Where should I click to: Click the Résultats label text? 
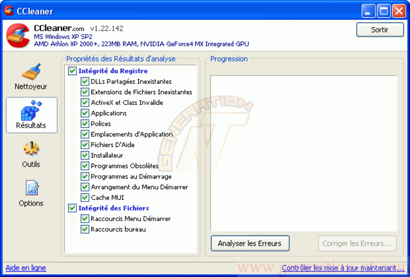pos(31,126)
